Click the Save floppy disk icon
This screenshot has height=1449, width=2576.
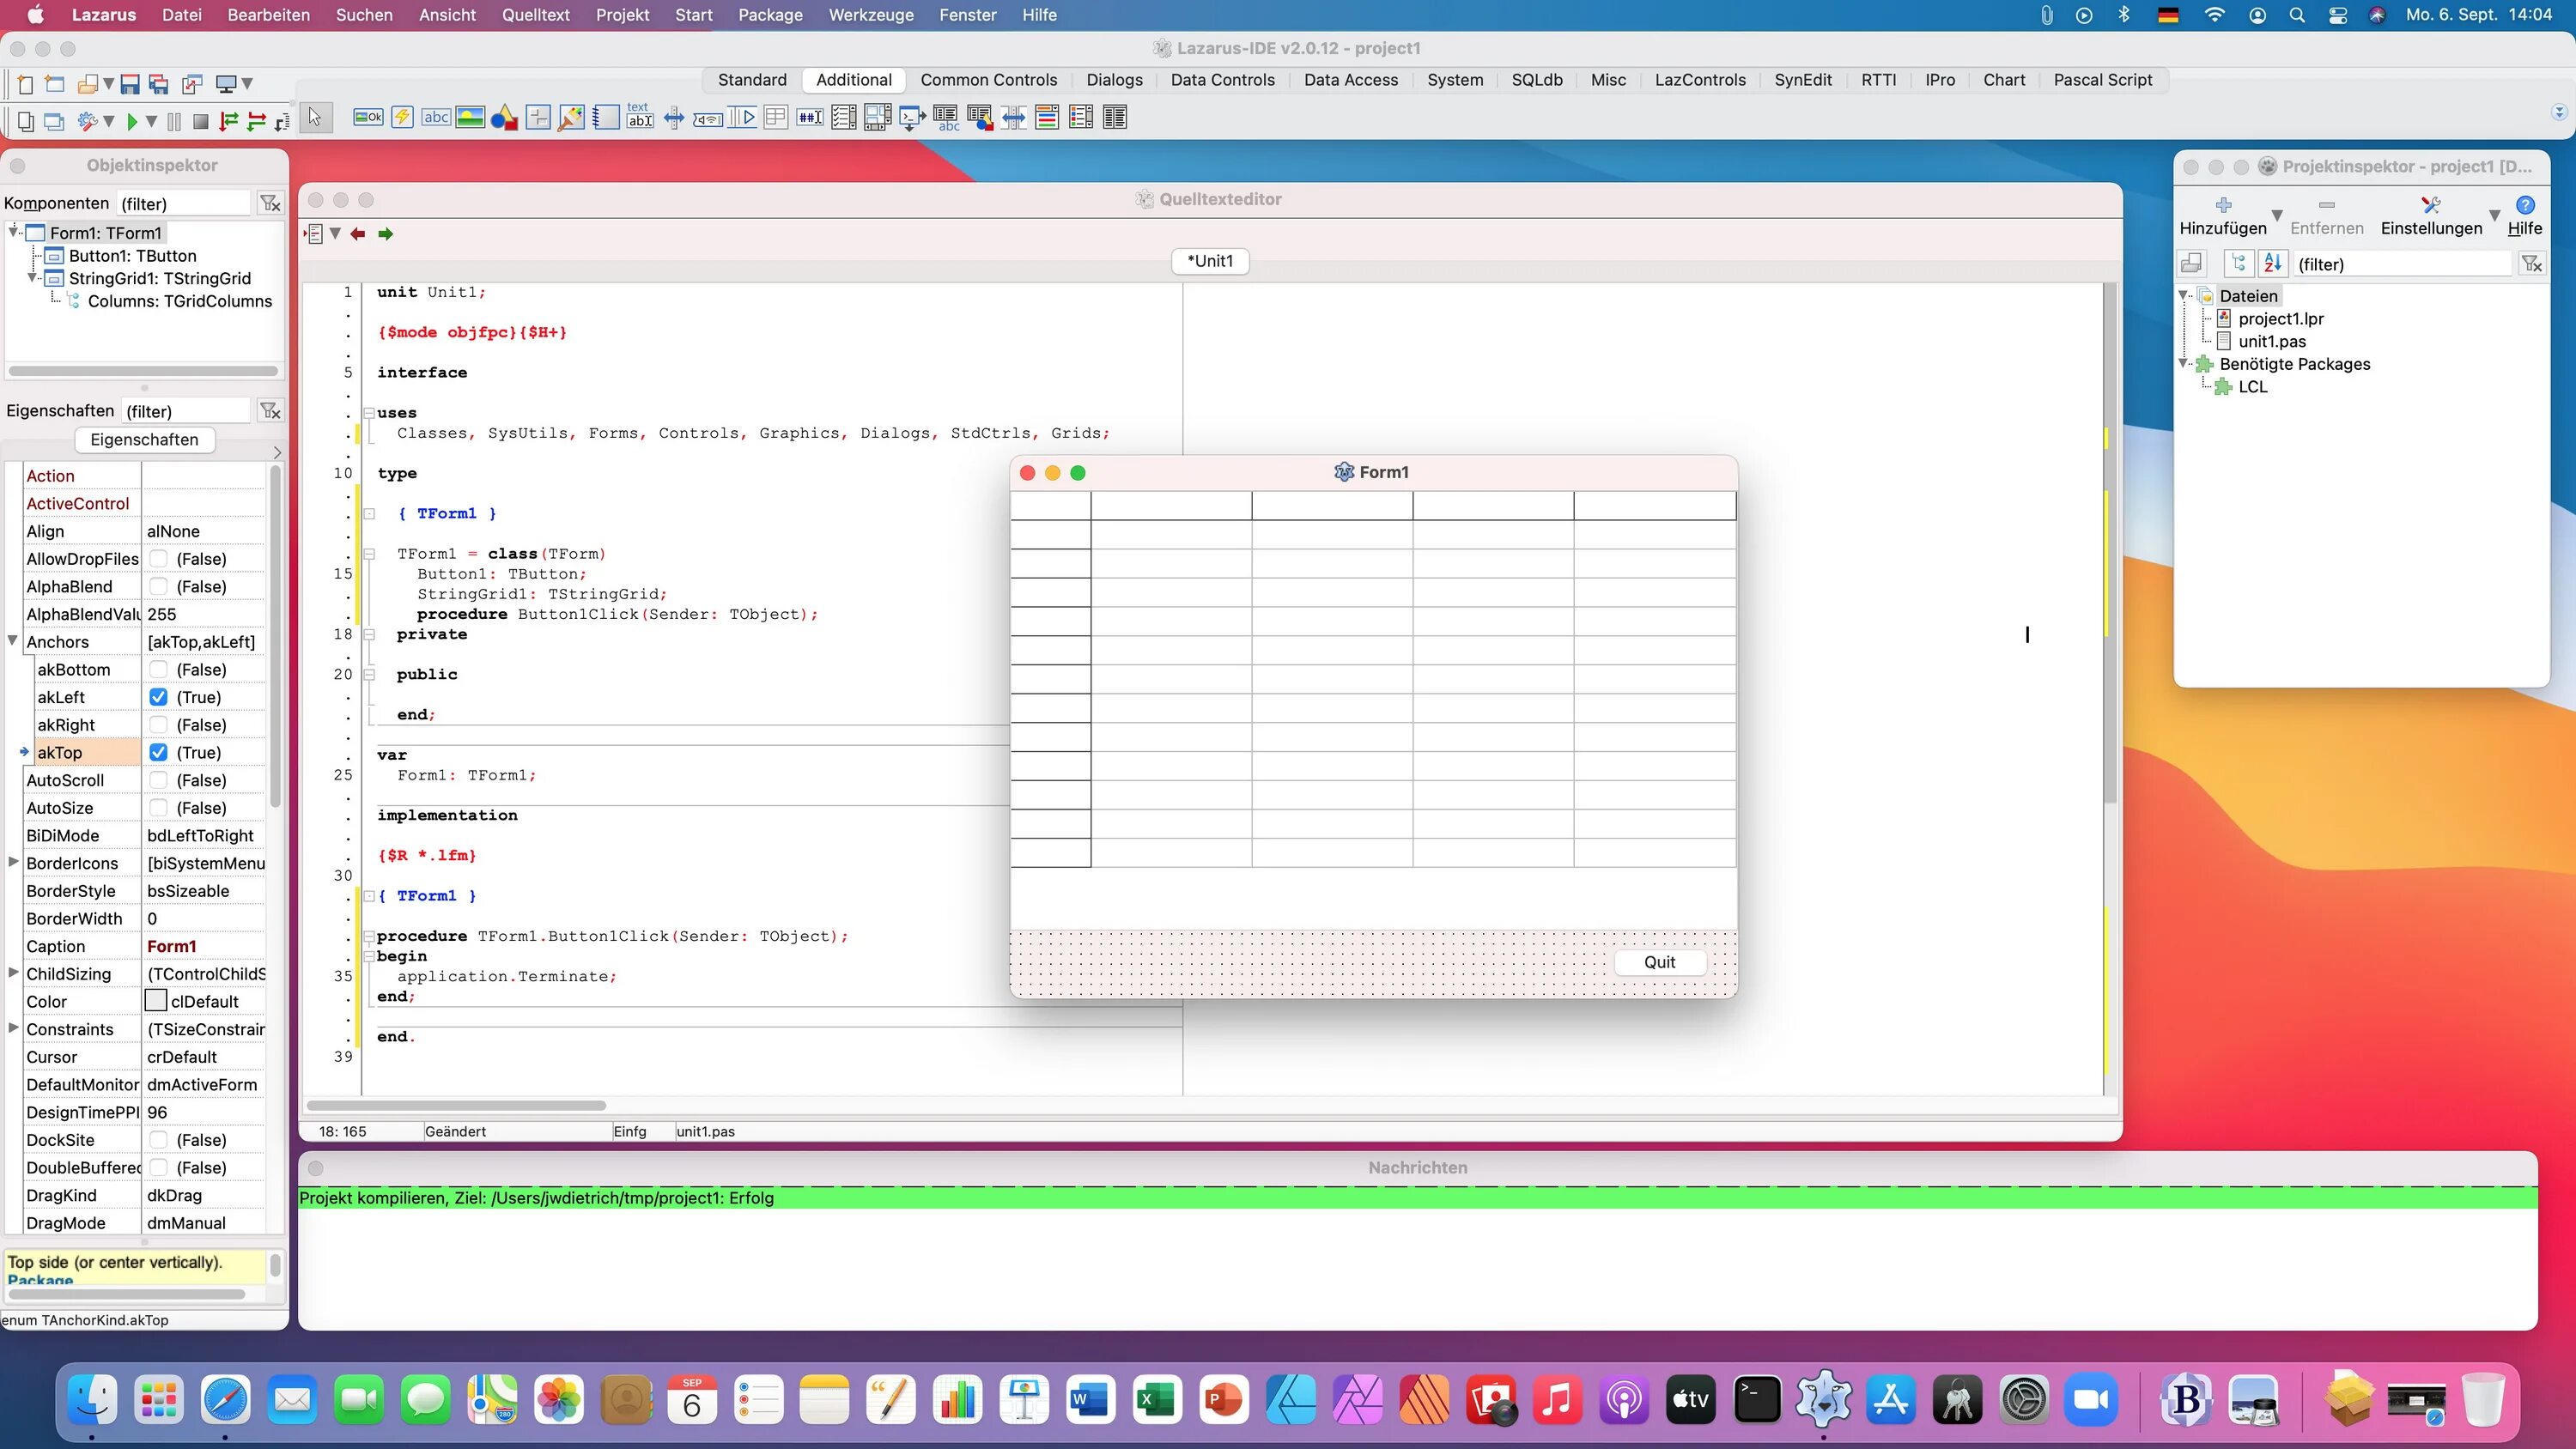(x=130, y=84)
